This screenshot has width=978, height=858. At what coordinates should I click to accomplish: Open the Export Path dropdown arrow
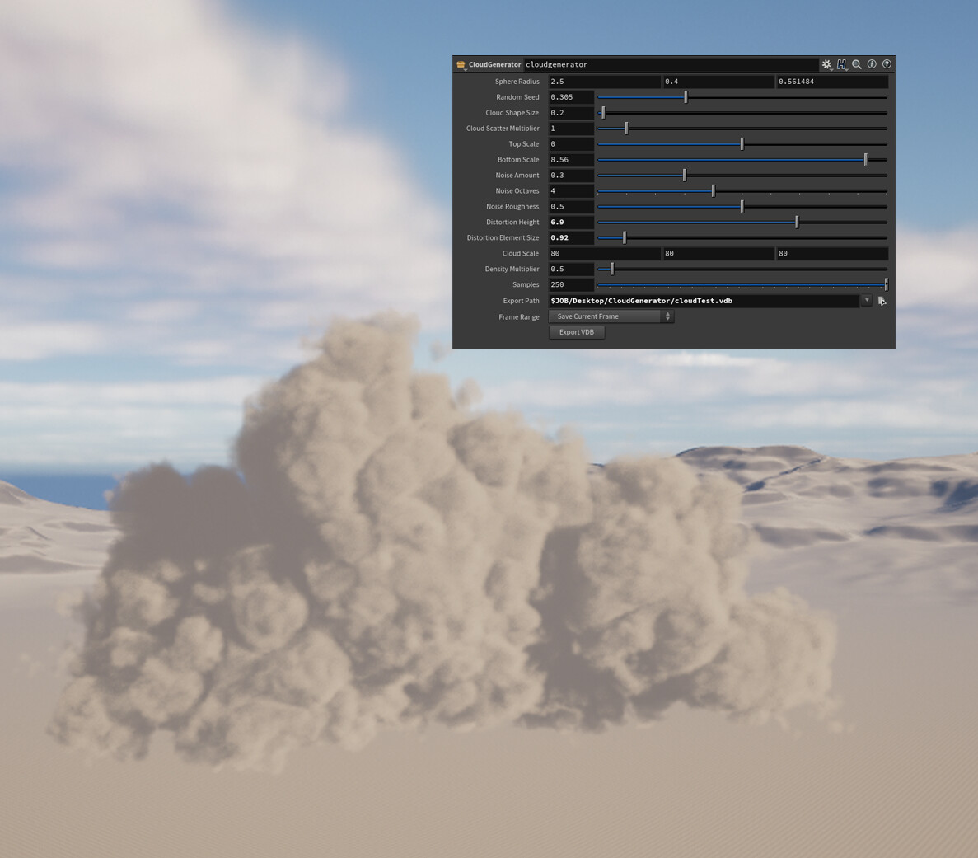coord(866,300)
